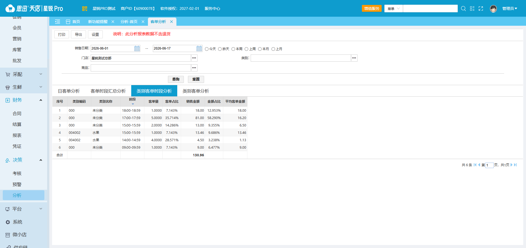526x248 pixels.
Task: Click the 系统 gear icon
Action: 8,222
